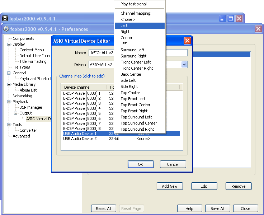This screenshot has height=215, width=264.
Task: Close the ASIO Virtual Device Editor dialog
Action: pos(187,41)
